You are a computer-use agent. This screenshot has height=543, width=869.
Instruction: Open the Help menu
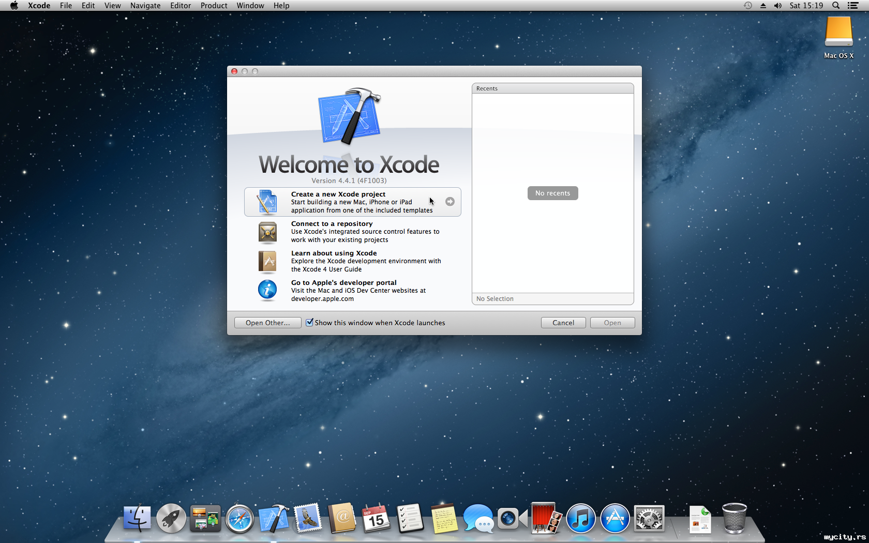tap(281, 6)
